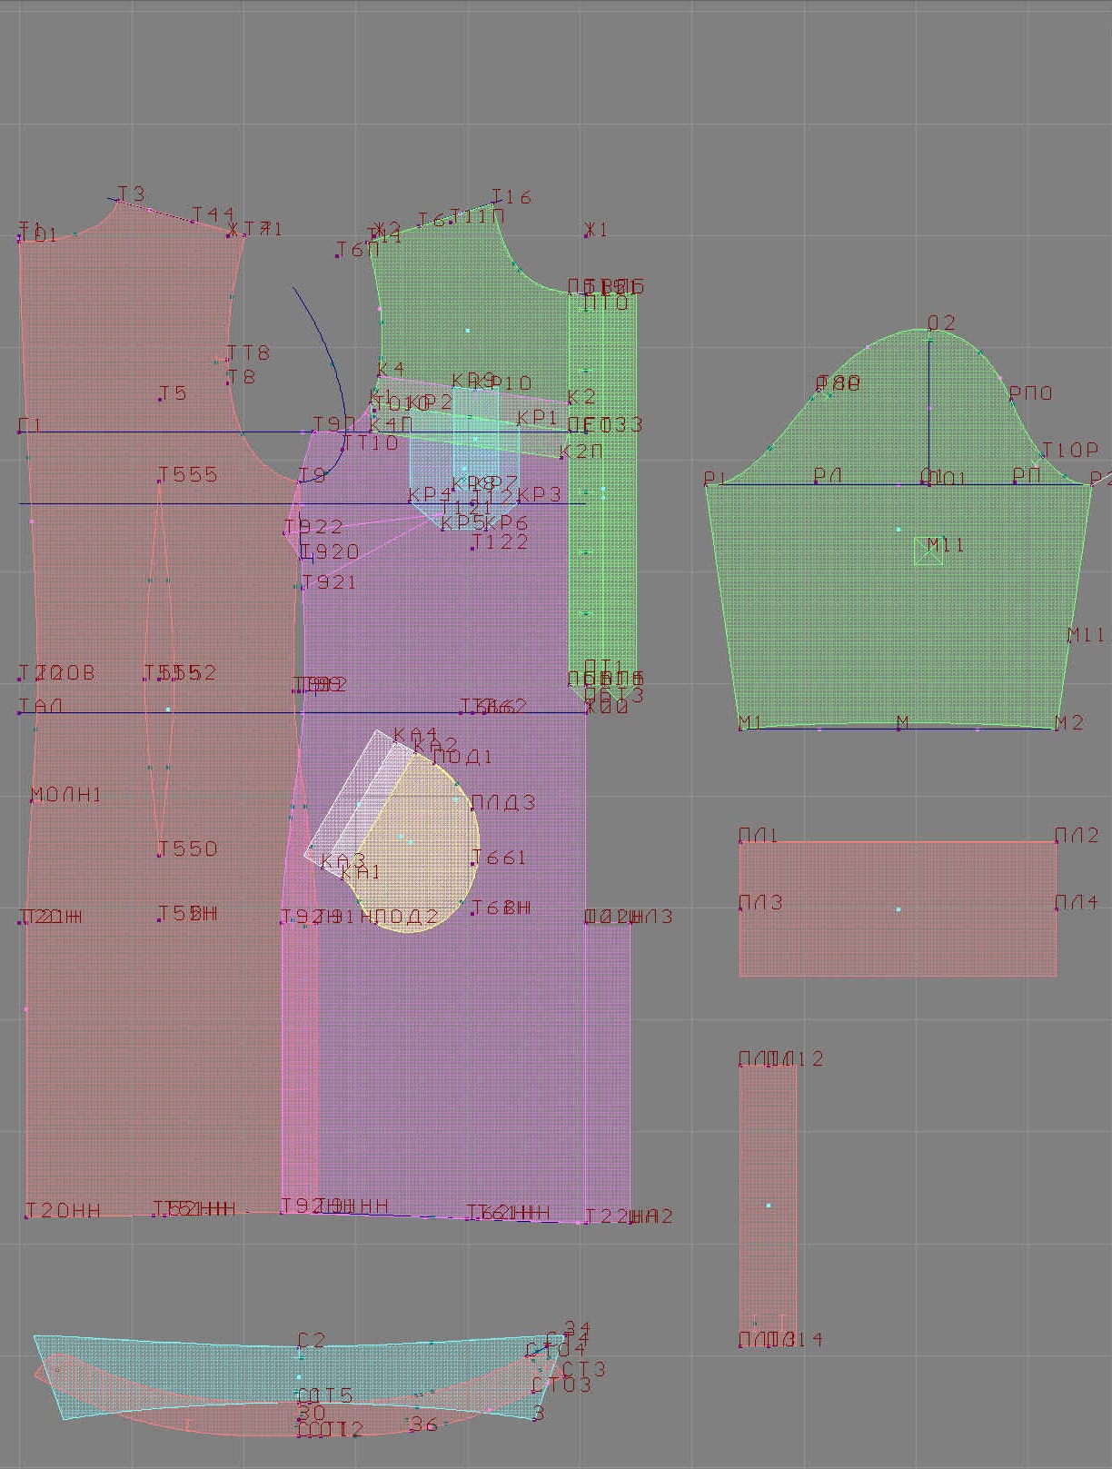Click the M11 square marker on sleeve
The height and width of the screenshot is (1469, 1112).
point(928,551)
